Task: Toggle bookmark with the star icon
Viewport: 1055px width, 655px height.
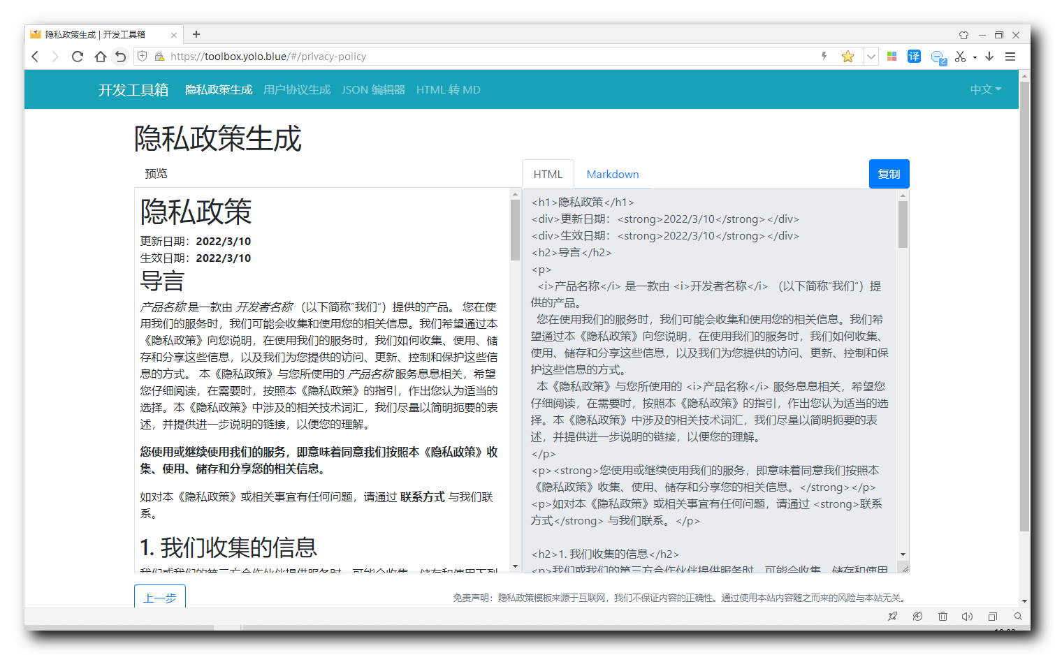Action: click(x=847, y=57)
